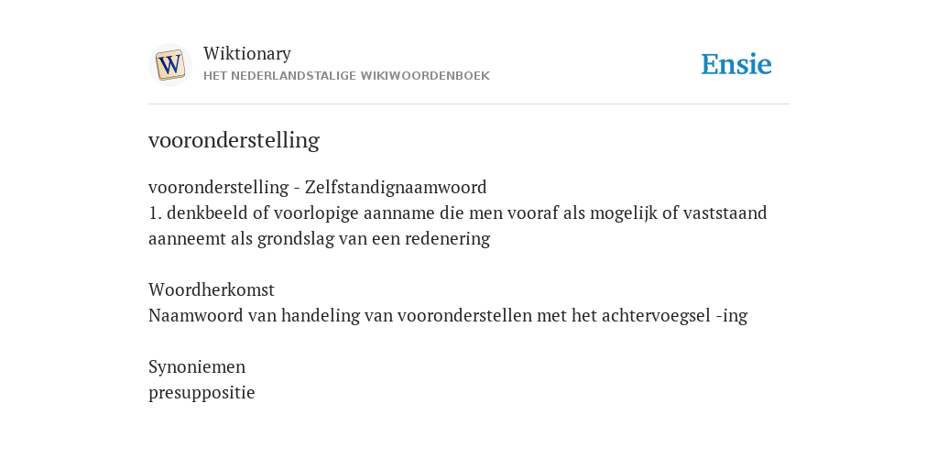
Task: Click the etymology sentence about achtervoegsel -ing
Action: [448, 316]
